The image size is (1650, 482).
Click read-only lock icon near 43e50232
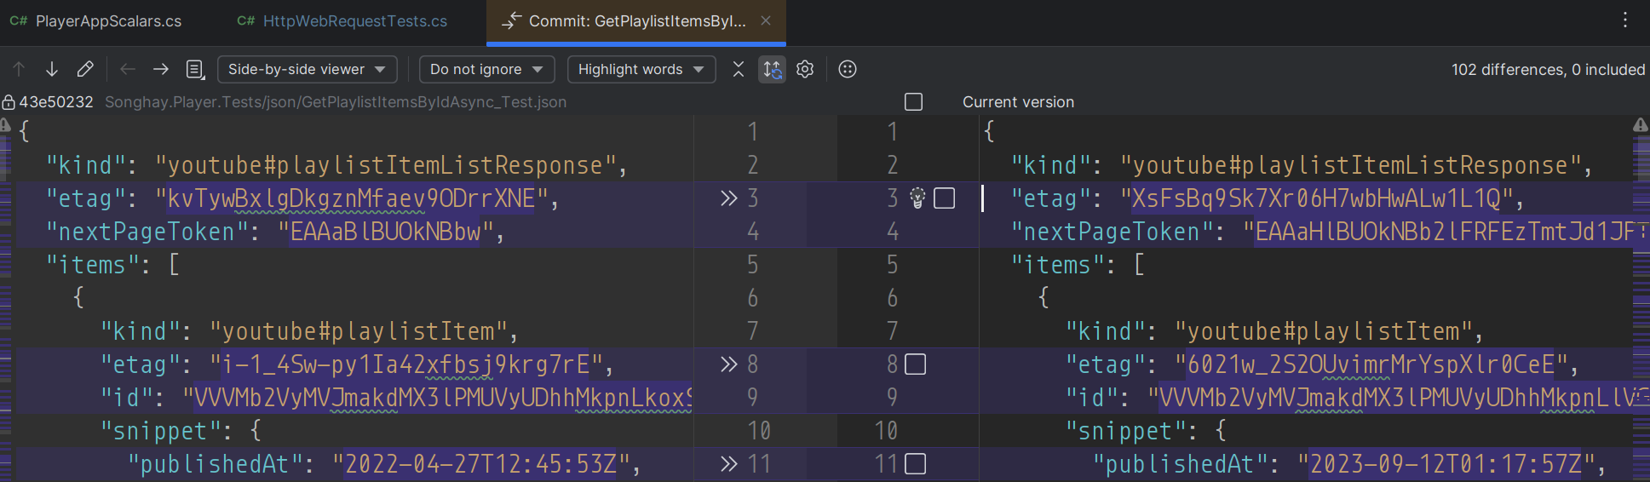click(x=9, y=102)
